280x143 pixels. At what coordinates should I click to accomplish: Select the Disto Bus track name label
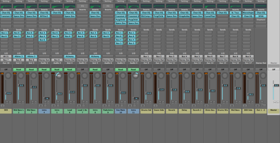tap(210, 111)
